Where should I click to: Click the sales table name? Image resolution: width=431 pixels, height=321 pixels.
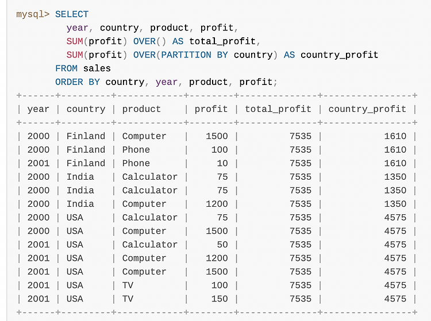click(x=97, y=68)
